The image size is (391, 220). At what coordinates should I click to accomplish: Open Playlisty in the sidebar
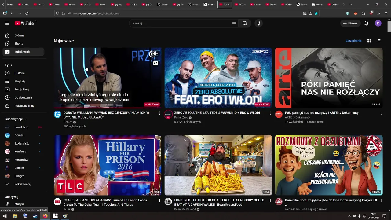(23, 81)
